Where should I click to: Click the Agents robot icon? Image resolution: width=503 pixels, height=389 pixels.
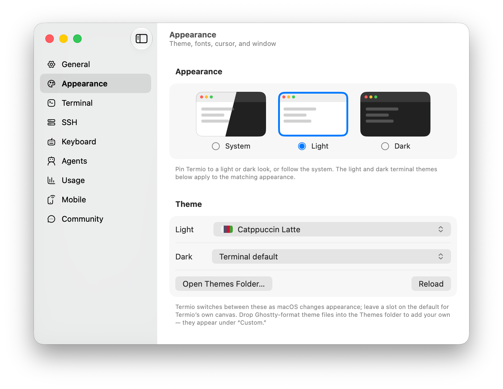(x=51, y=161)
